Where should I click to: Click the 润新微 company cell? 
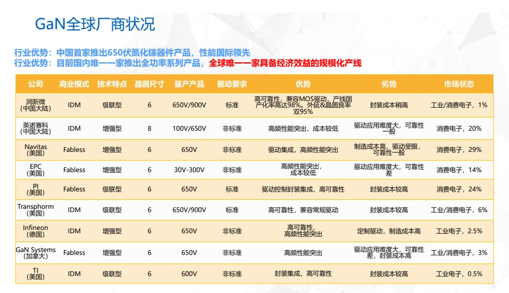click(35, 105)
